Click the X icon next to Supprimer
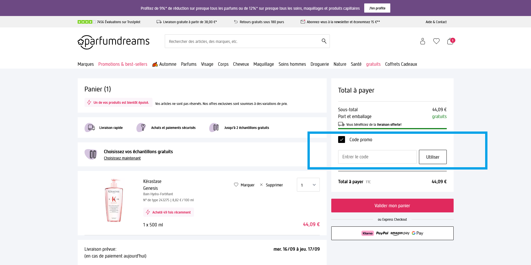 (261, 185)
